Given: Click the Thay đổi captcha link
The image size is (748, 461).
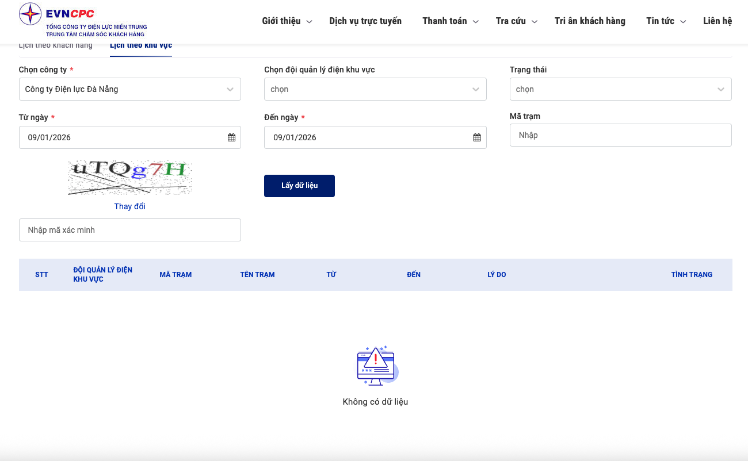Looking at the screenshot, I should 130,206.
